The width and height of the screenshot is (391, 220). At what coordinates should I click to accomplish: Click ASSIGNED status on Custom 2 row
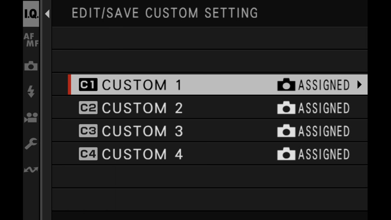click(x=324, y=108)
